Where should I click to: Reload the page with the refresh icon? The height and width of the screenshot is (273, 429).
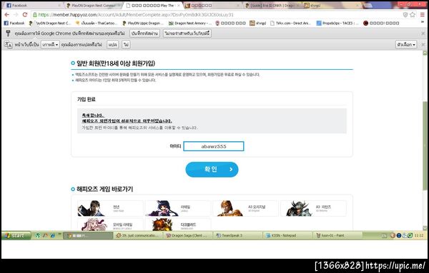(25, 15)
